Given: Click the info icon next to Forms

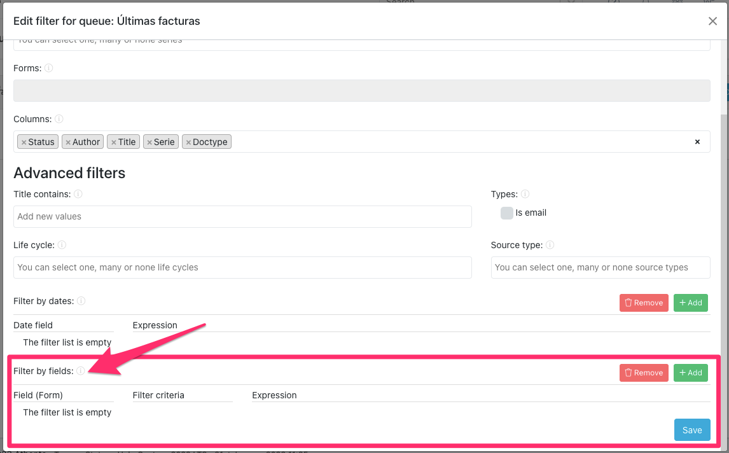Looking at the screenshot, I should [49, 68].
